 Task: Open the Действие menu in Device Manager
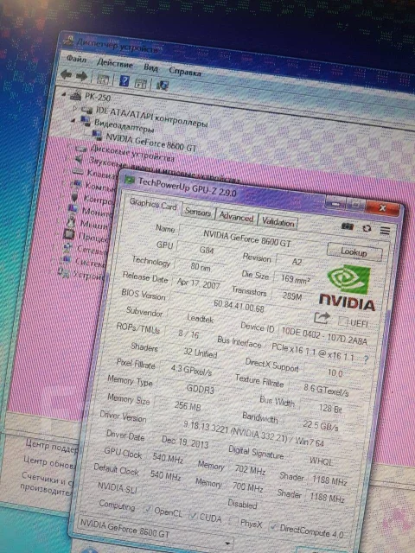115,64
